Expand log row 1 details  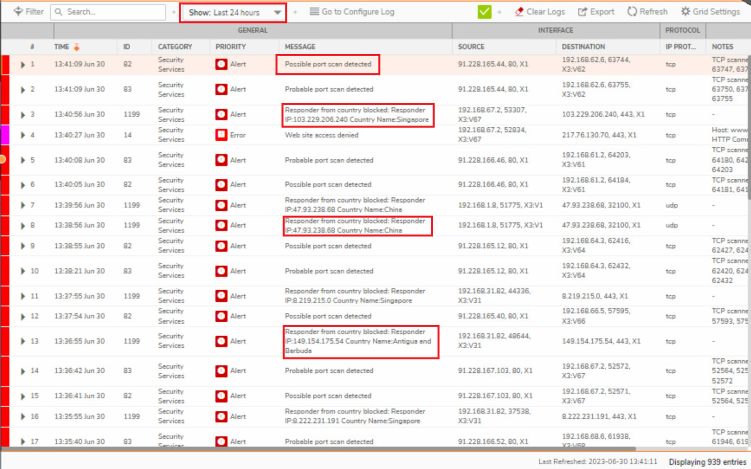click(x=23, y=65)
